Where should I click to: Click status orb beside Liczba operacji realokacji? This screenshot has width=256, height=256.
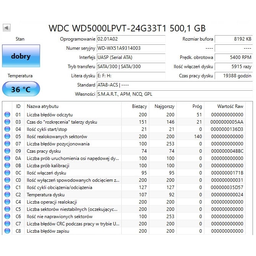click(7, 202)
